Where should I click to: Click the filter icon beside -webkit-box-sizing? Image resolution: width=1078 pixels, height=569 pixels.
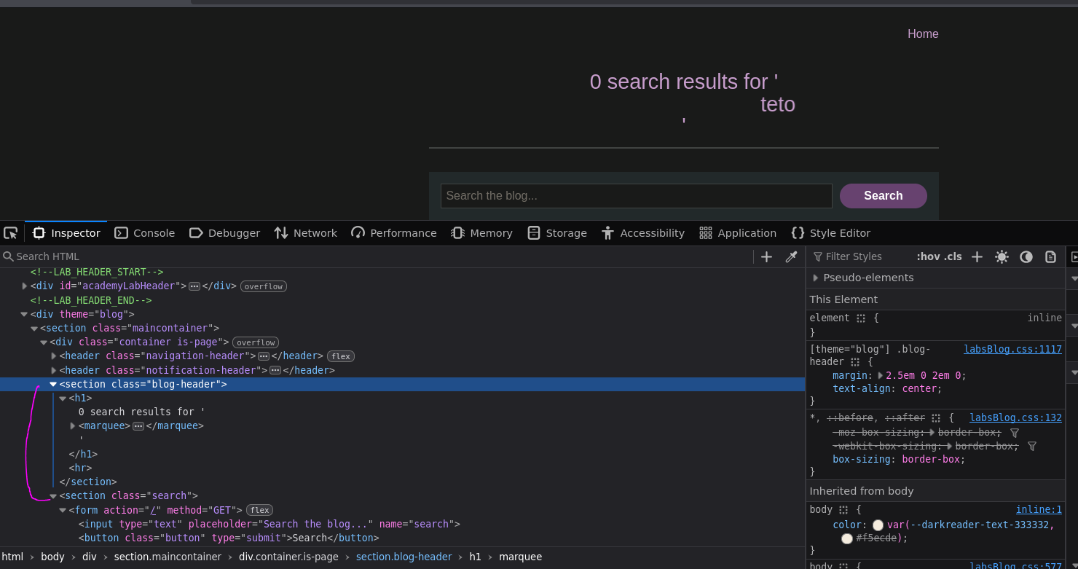[1031, 446]
